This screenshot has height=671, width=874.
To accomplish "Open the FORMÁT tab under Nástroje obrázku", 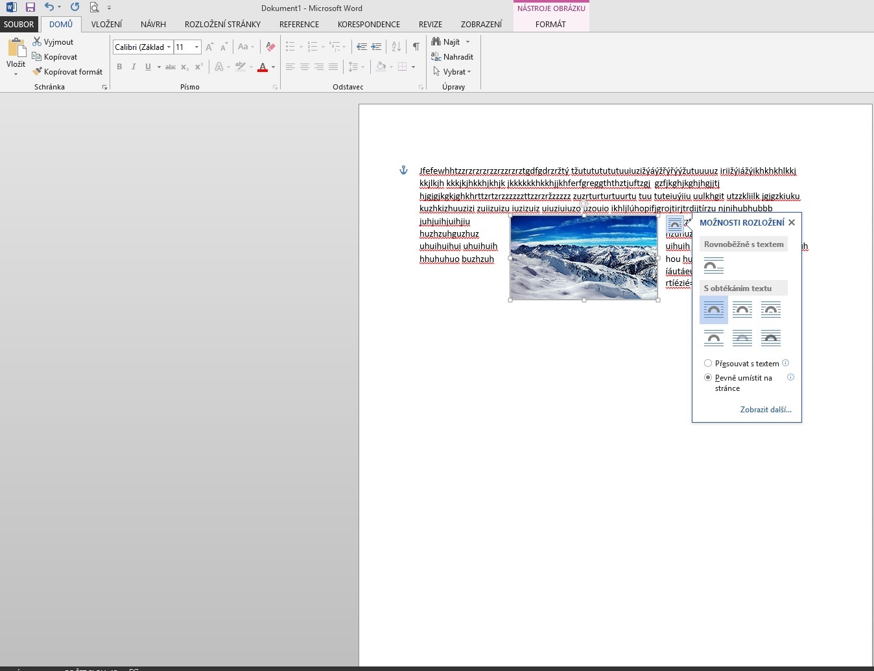I will 550,24.
